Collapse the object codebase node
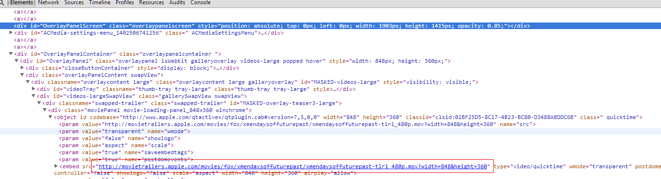 (51, 117)
